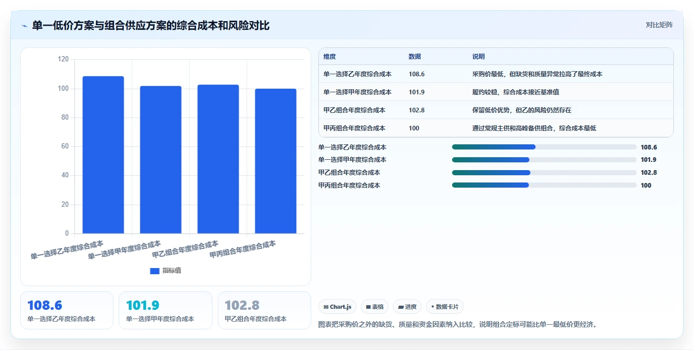Click progress bar for 单一选择甲年度综合成本
Screen dimensions: 694x350
pos(544,160)
